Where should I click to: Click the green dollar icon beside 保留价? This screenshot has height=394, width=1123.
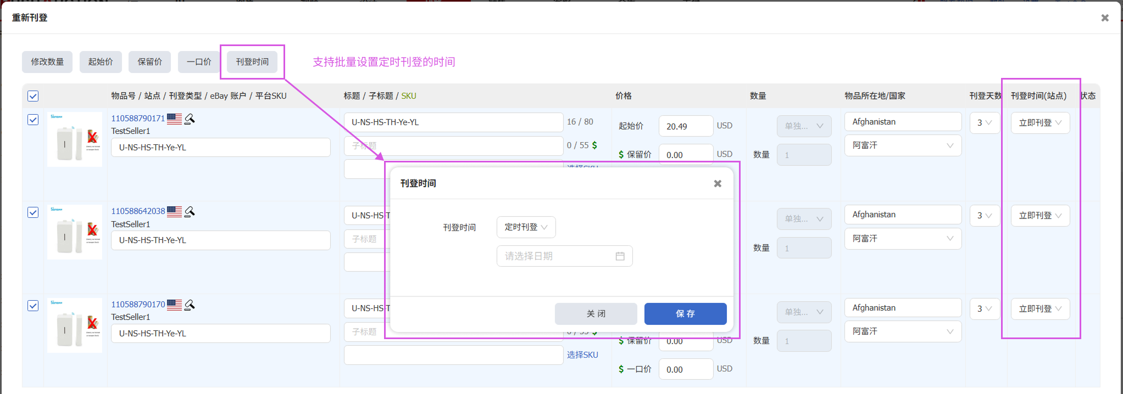click(621, 155)
